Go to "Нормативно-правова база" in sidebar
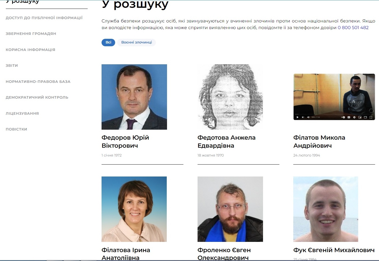Viewport: 379px width, 261px height. [x=38, y=81]
